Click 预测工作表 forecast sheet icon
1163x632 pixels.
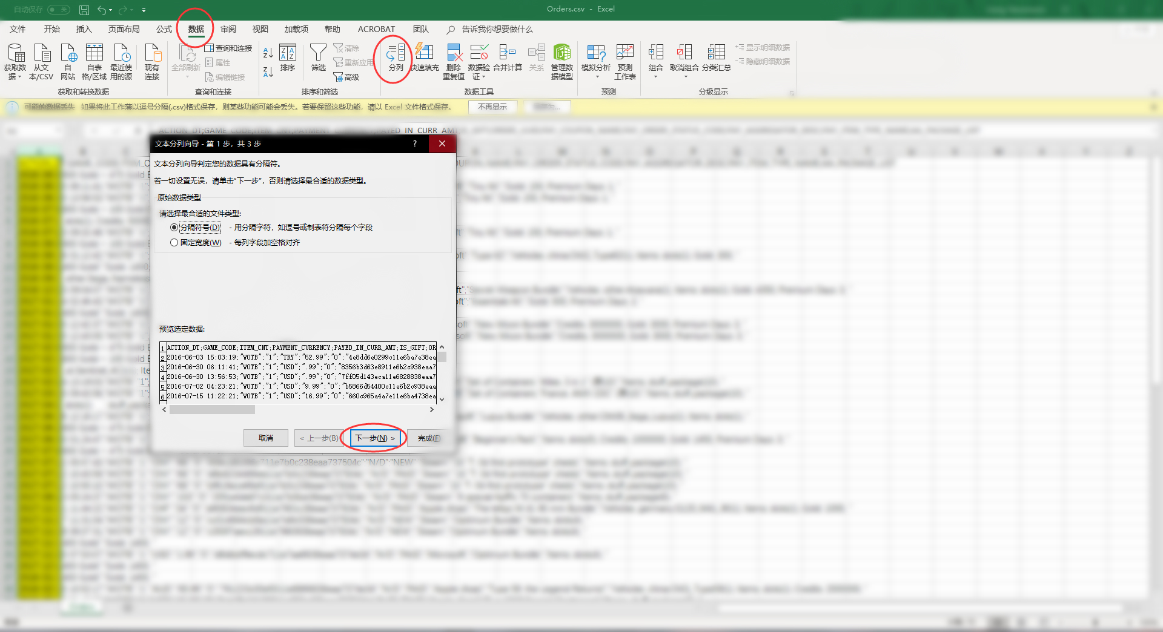(625, 62)
